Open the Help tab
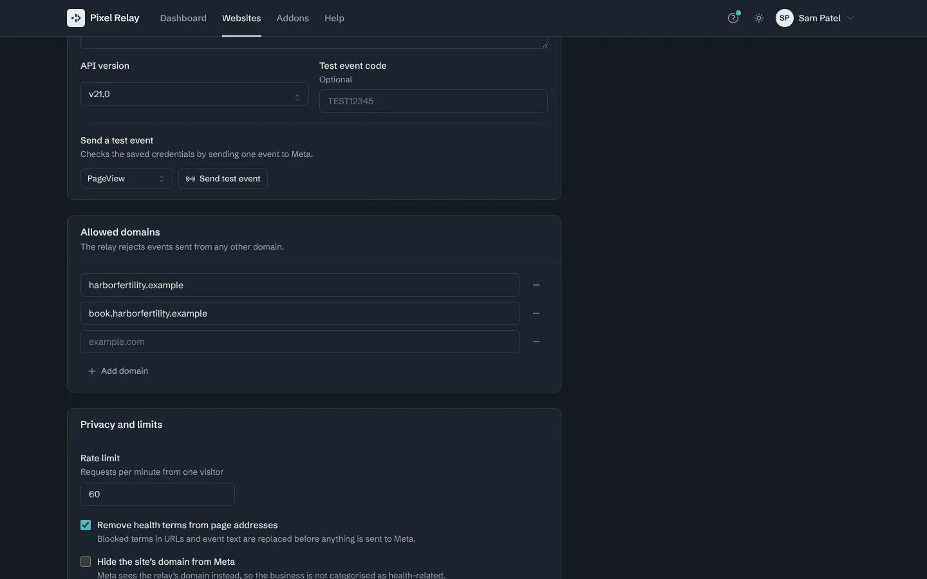This screenshot has width=927, height=579. pos(334,18)
